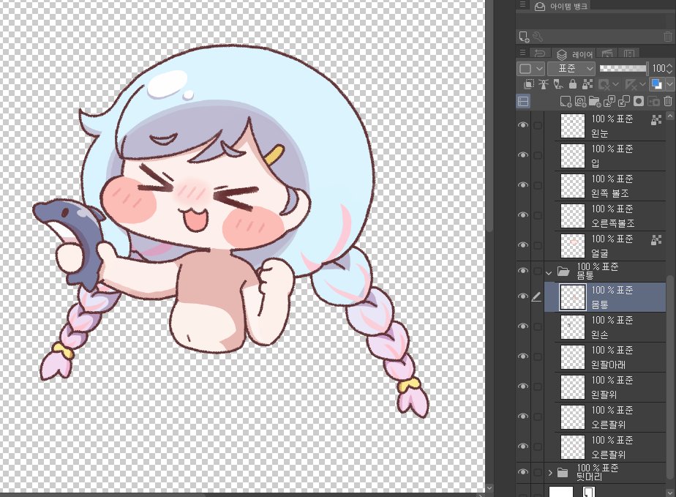Open the palette color dropdown beside 표준
The height and width of the screenshot is (497, 676).
coord(530,69)
